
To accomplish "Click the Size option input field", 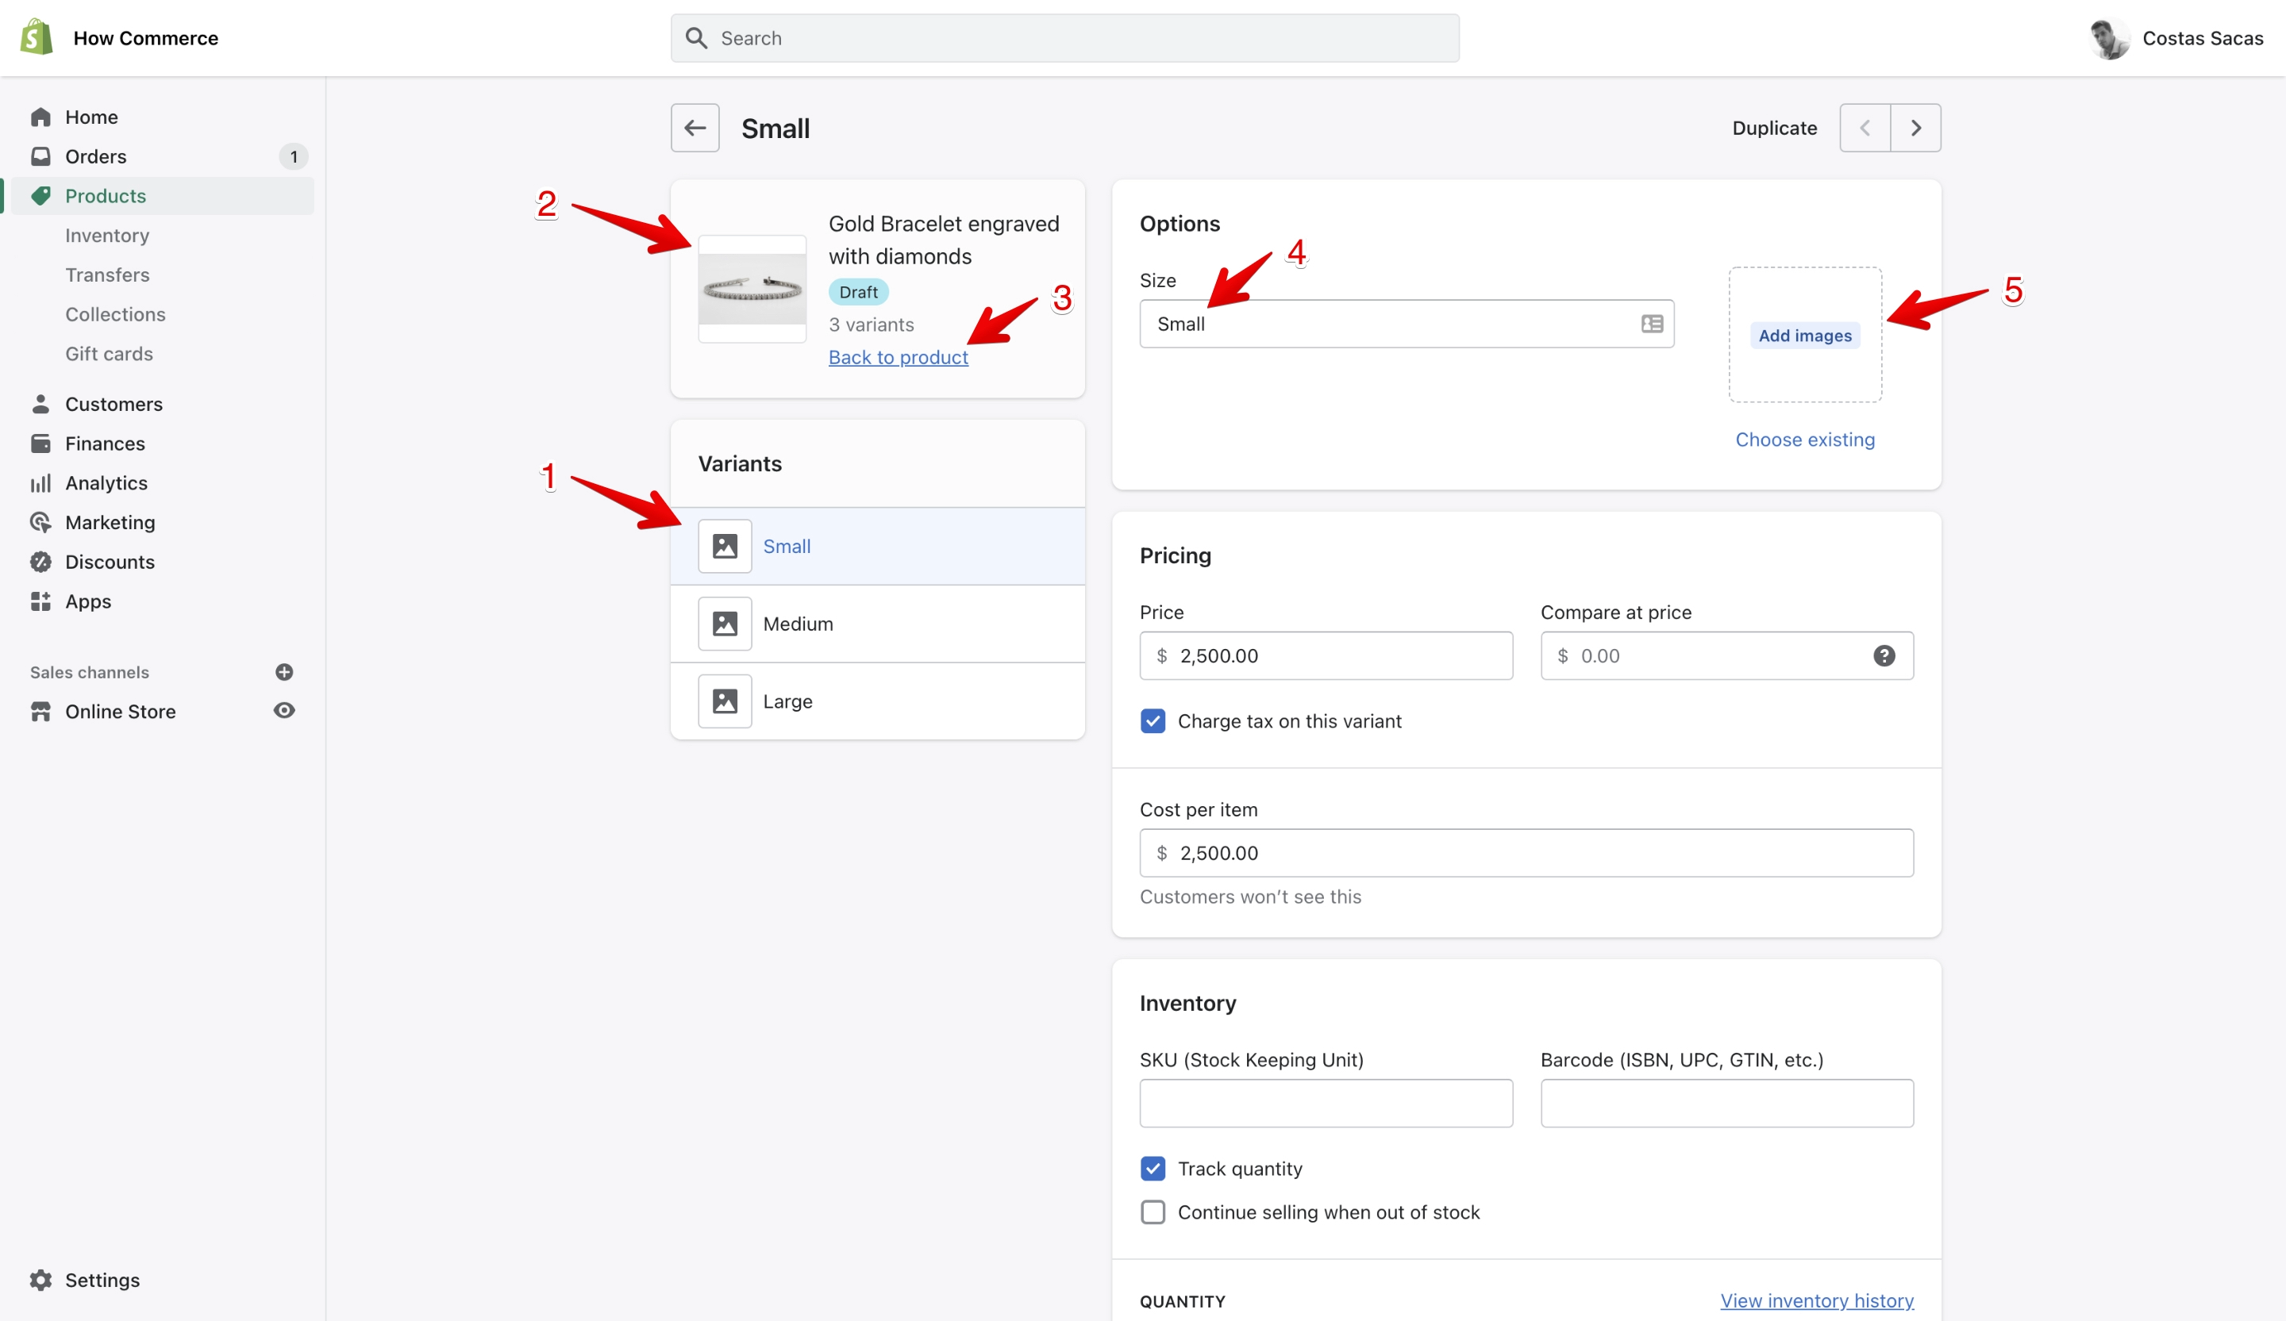I will click(1406, 324).
